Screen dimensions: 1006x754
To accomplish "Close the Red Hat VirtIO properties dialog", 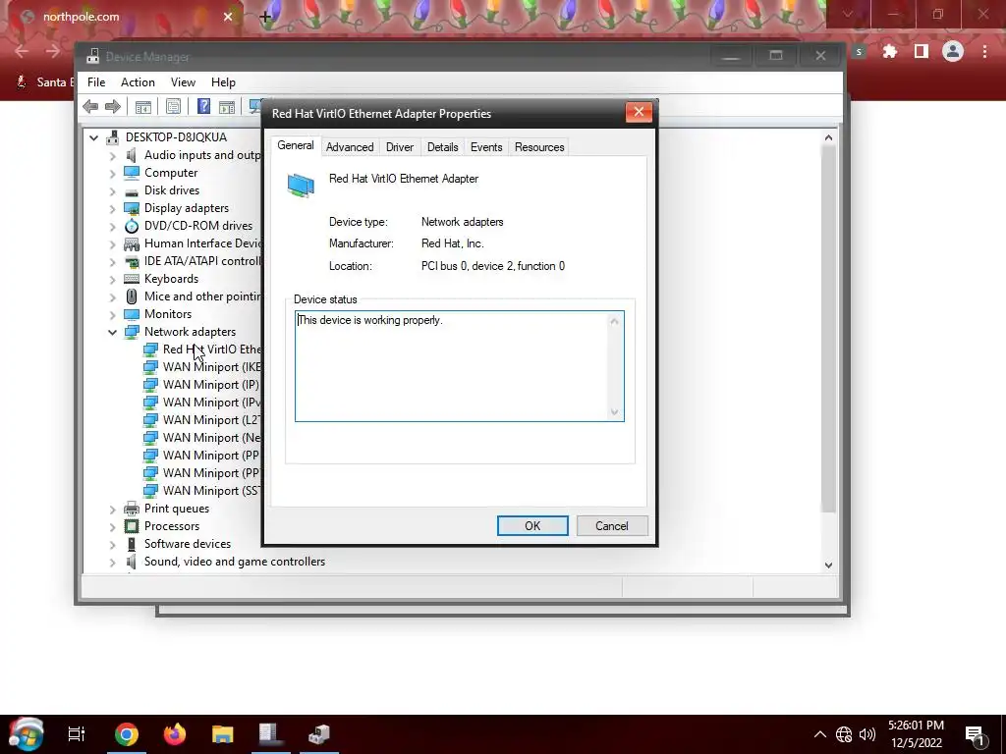I will (x=639, y=112).
